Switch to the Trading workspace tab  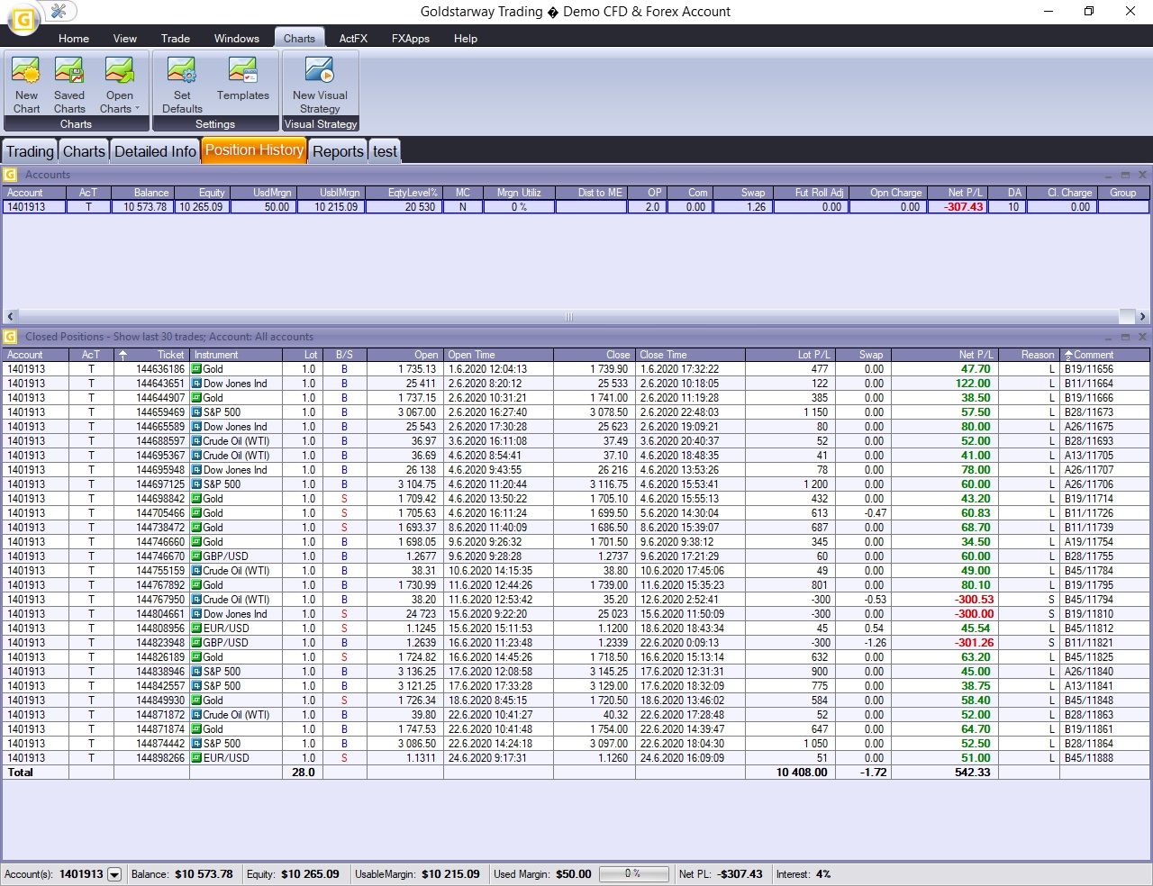coord(31,151)
